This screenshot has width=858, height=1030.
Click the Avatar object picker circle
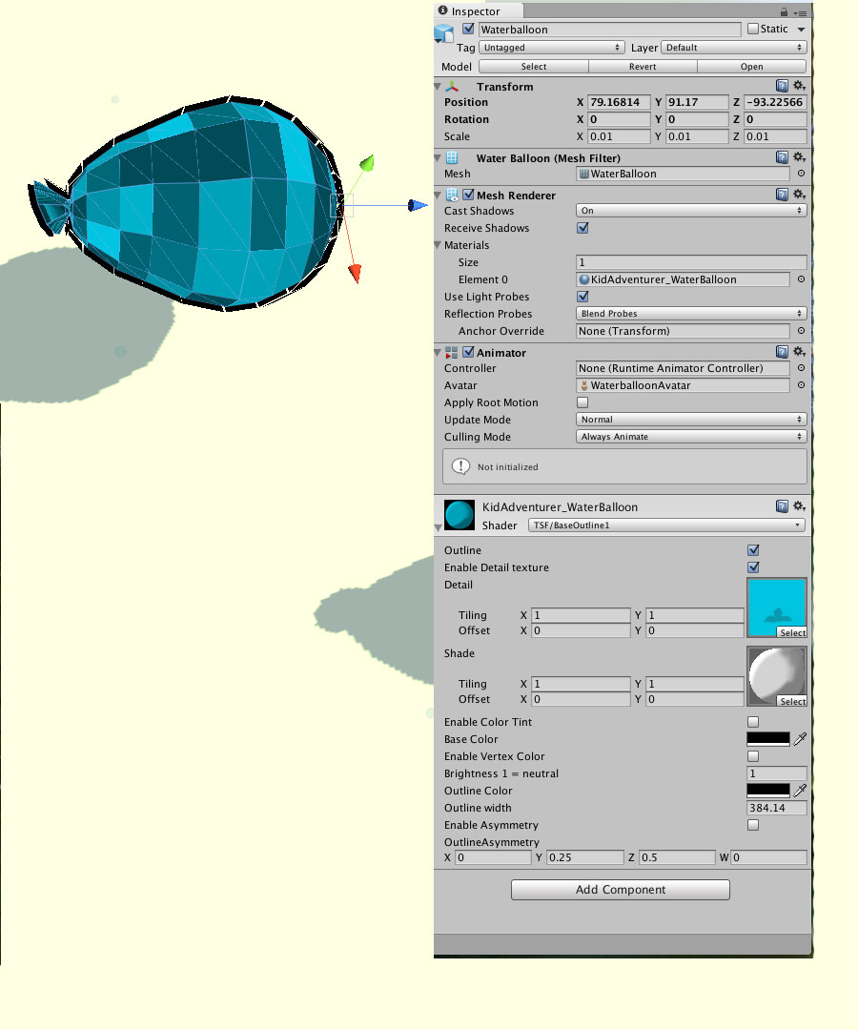tap(801, 385)
